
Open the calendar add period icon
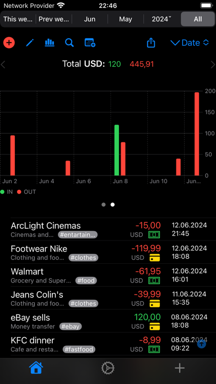pos(90,43)
